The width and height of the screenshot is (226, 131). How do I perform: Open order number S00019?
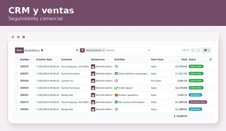(x=24, y=102)
